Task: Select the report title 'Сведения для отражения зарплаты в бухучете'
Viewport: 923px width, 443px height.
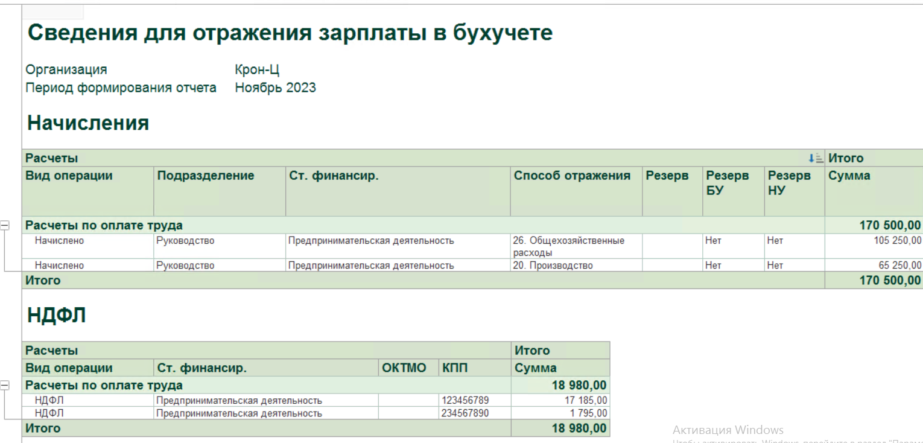Action: (x=290, y=33)
